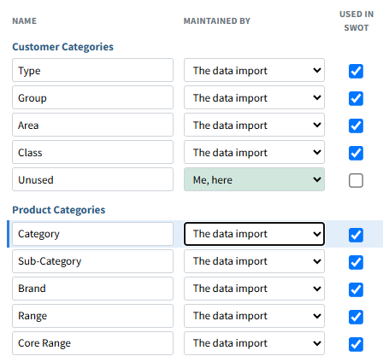Click the Group name field
Image resolution: width=389 pixels, height=362 pixels.
(92, 97)
